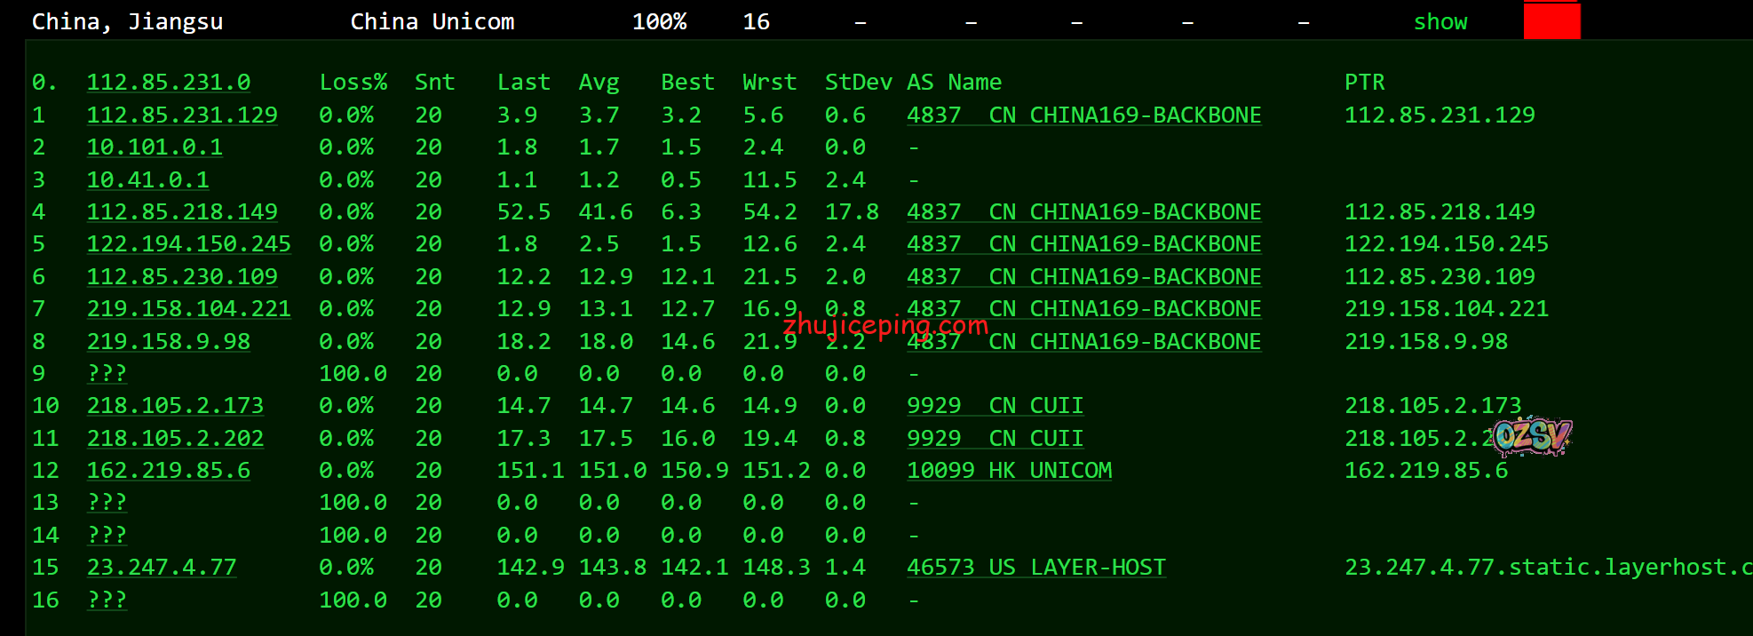Viewport: 1753px width, 636px height.
Task: Open IP link 162.219.85.6
Action: point(168,471)
